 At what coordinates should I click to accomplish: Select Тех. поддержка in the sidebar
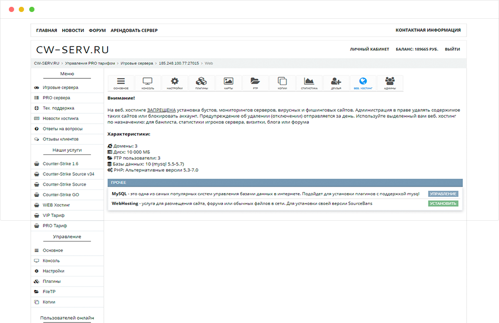tap(58, 108)
